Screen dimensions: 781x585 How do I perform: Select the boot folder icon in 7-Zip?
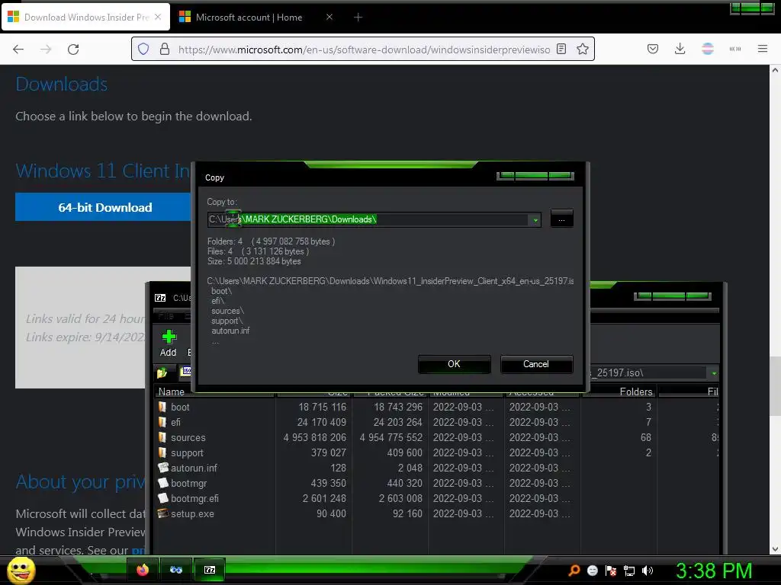(x=162, y=407)
